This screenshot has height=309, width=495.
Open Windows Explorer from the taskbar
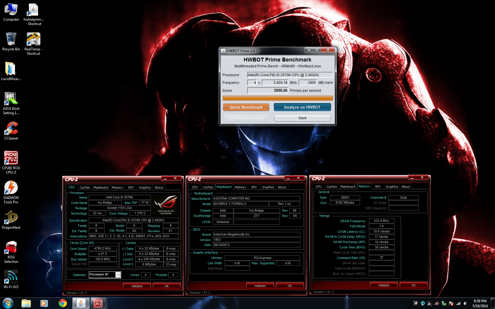click(x=26, y=303)
